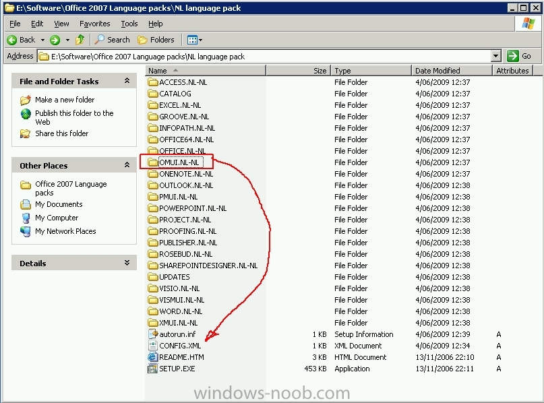
Task: Select the ACCESS.NL-NL folder icon
Action: coord(152,82)
